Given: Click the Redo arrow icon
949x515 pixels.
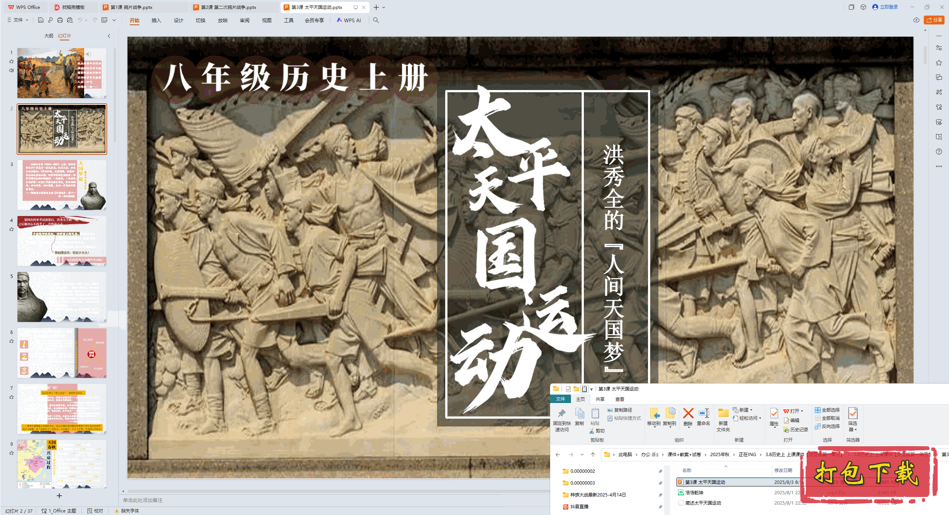Looking at the screenshot, I should click(95, 20).
